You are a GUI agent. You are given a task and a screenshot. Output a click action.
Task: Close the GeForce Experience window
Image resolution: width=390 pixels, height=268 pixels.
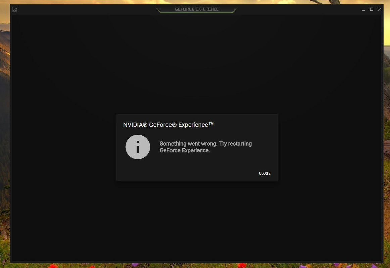point(380,9)
